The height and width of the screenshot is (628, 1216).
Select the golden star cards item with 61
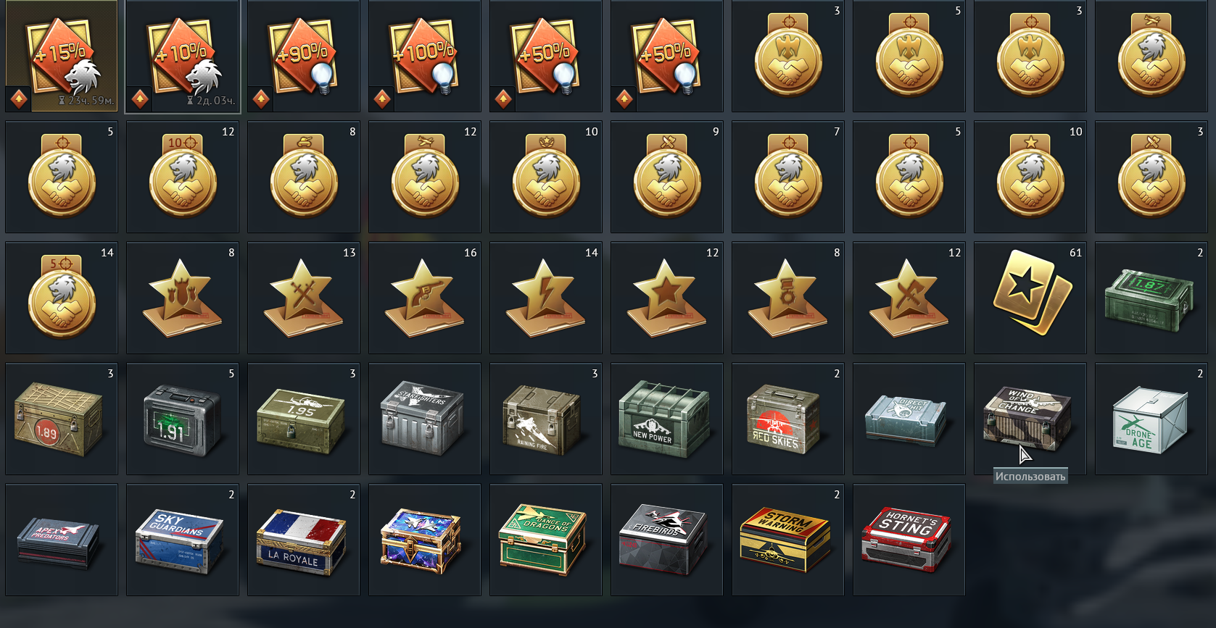point(1030,298)
